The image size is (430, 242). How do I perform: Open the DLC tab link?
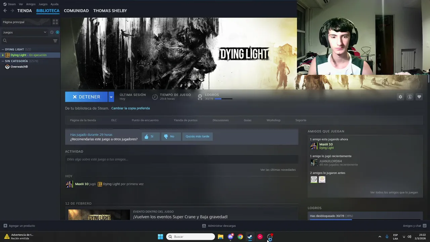click(114, 120)
